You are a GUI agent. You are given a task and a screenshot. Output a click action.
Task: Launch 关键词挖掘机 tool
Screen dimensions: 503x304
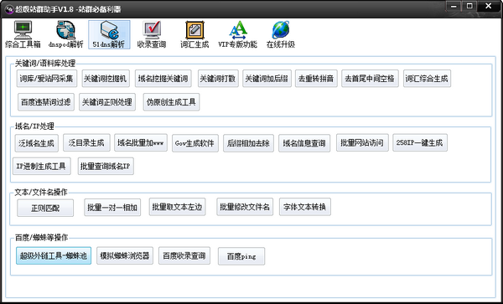click(106, 79)
